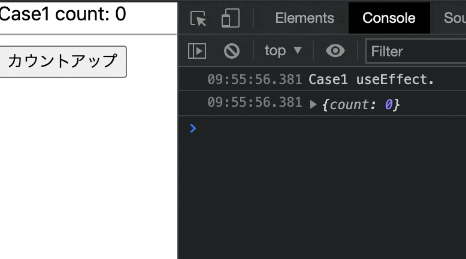The height and width of the screenshot is (259, 466).
Task: Switch to the Elements tab
Action: [x=305, y=18]
